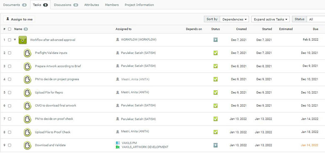Click the task icon for CMO to download final artwork
Screen dimensions: 325x153
27,106
